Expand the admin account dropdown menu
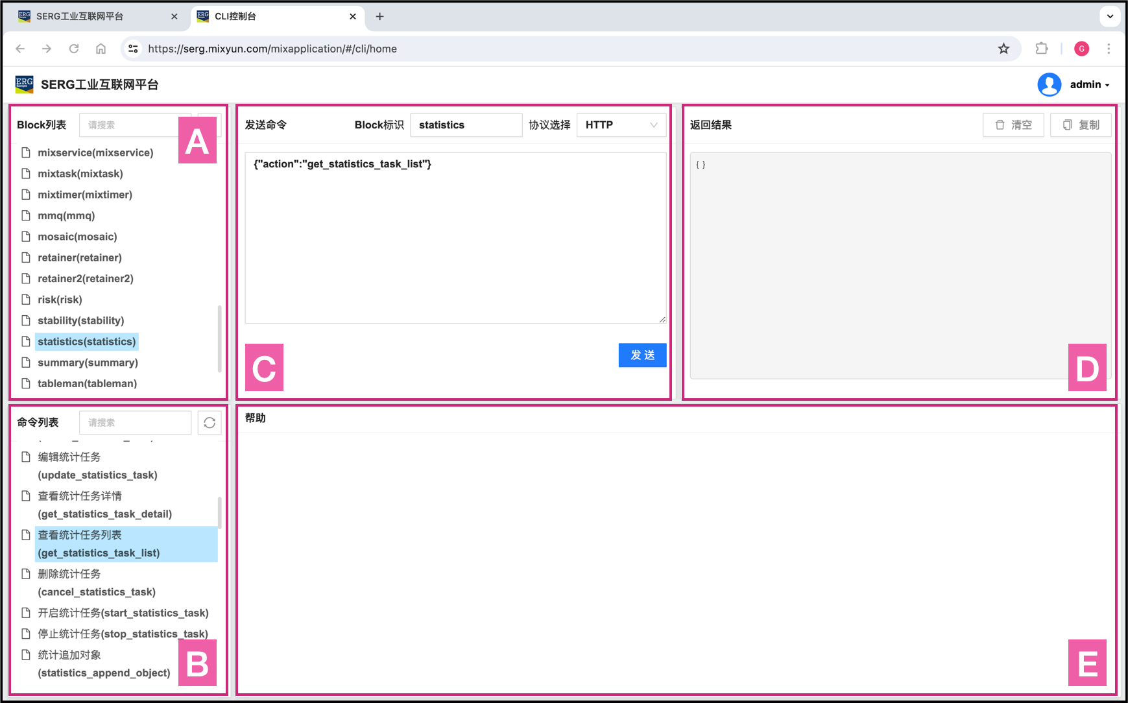1128x703 pixels. (1090, 85)
